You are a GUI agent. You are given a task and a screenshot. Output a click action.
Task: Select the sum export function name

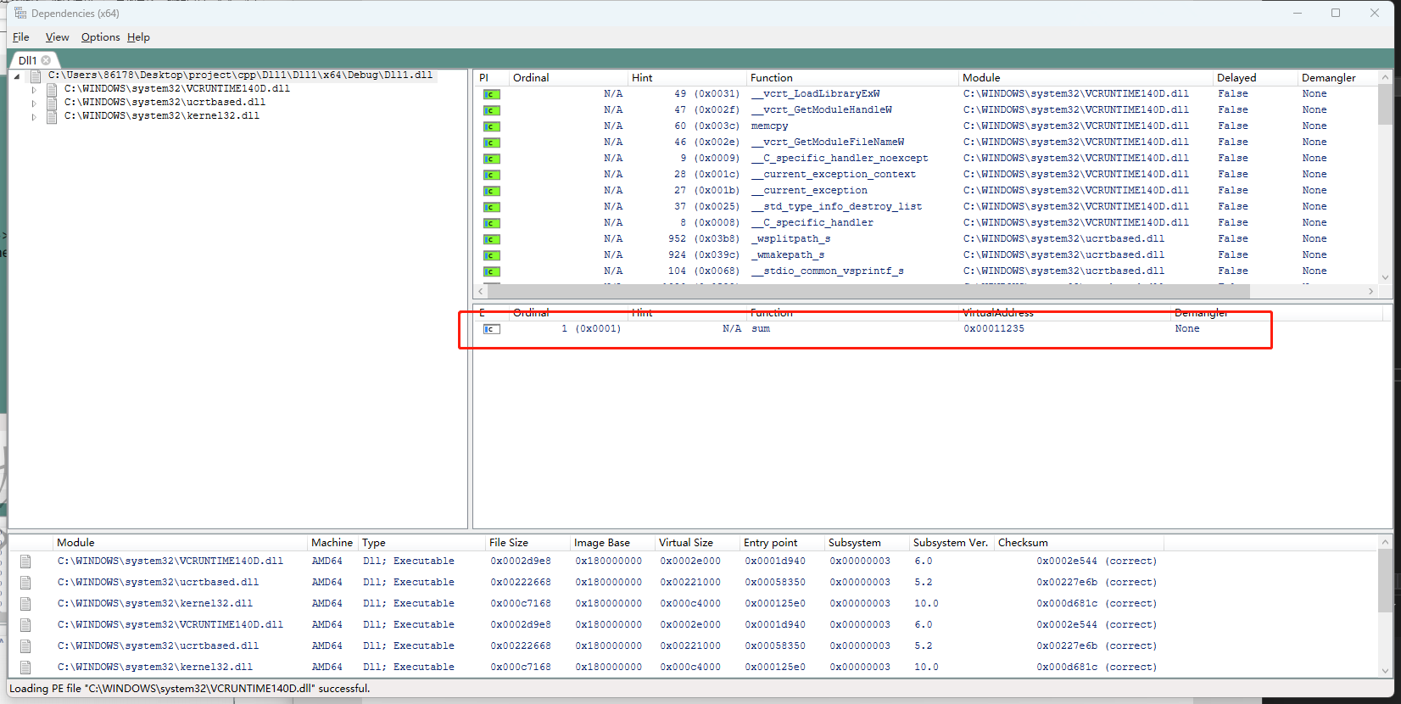(x=761, y=328)
